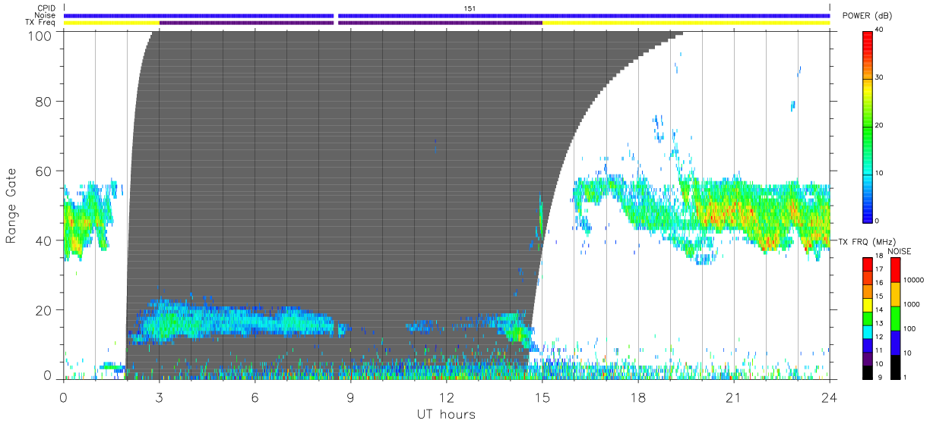
Task: Click the 12 tick on UT hours axis
Action: point(447,397)
